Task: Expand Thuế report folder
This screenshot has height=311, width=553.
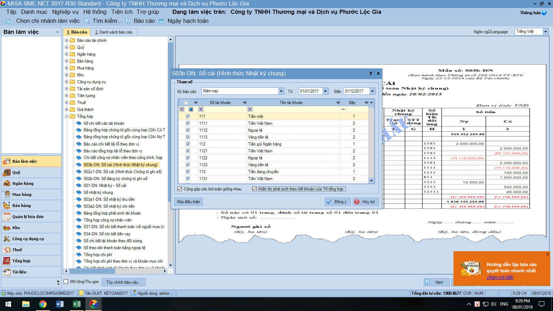Action: click(x=67, y=103)
